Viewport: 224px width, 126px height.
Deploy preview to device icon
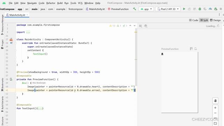point(196,49)
